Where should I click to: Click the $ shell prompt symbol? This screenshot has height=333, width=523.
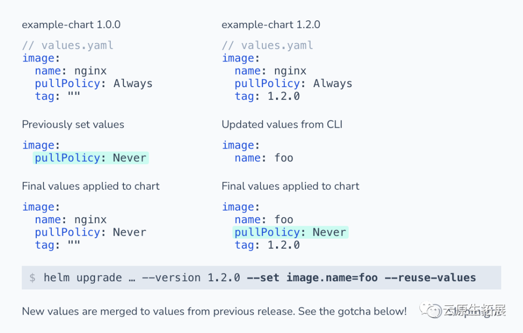32,278
